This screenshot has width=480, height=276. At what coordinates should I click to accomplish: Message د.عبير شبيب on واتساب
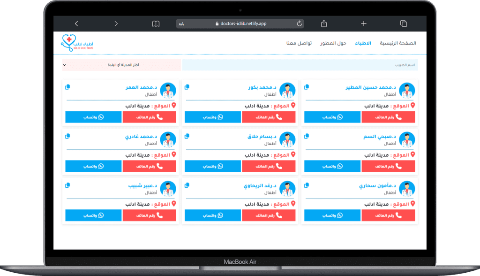[93, 215]
